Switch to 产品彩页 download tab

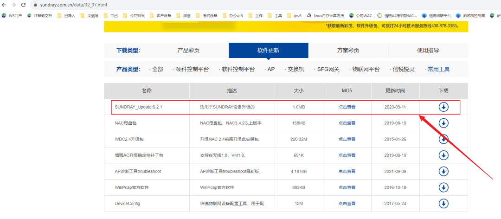pos(188,50)
